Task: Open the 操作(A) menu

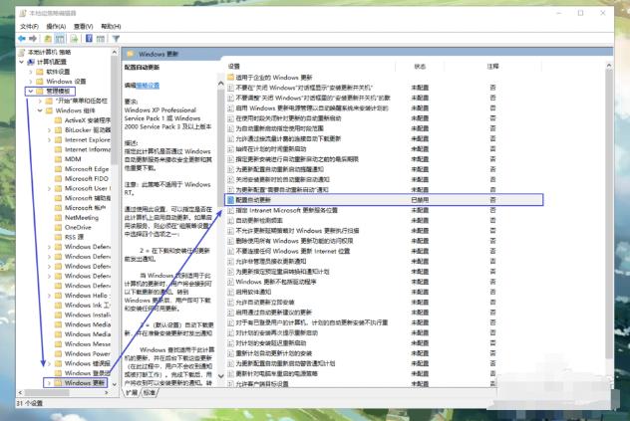Action: pyautogui.click(x=56, y=27)
